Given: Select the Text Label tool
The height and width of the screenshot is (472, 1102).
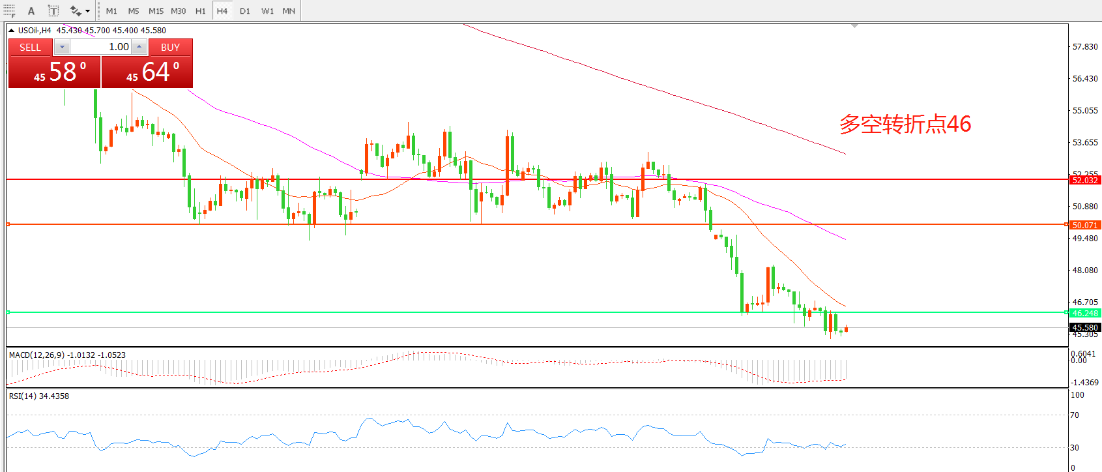Looking at the screenshot, I should point(53,10).
